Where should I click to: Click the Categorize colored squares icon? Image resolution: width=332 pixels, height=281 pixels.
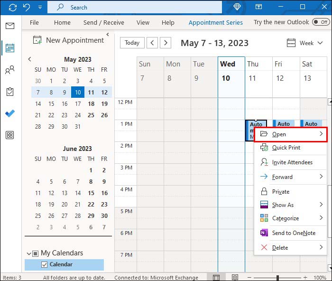click(264, 218)
